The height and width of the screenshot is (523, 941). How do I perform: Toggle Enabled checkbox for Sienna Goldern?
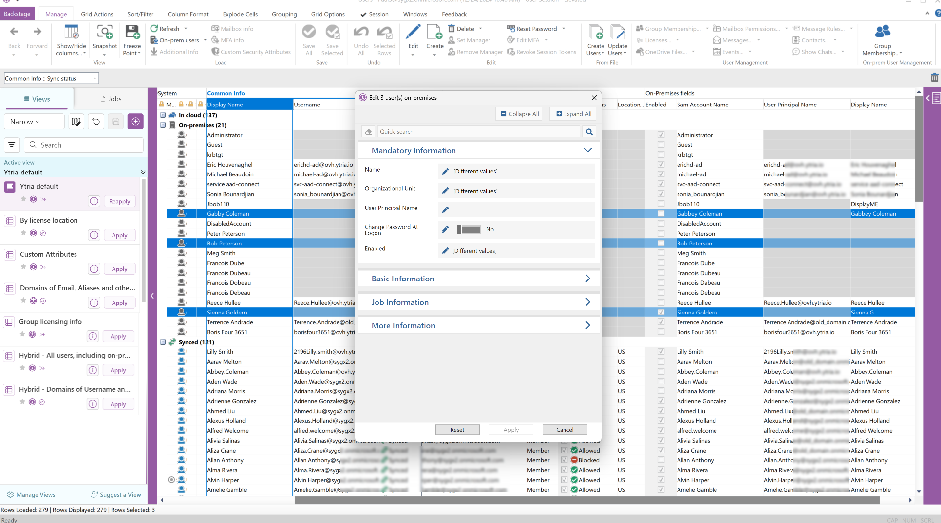pos(661,313)
